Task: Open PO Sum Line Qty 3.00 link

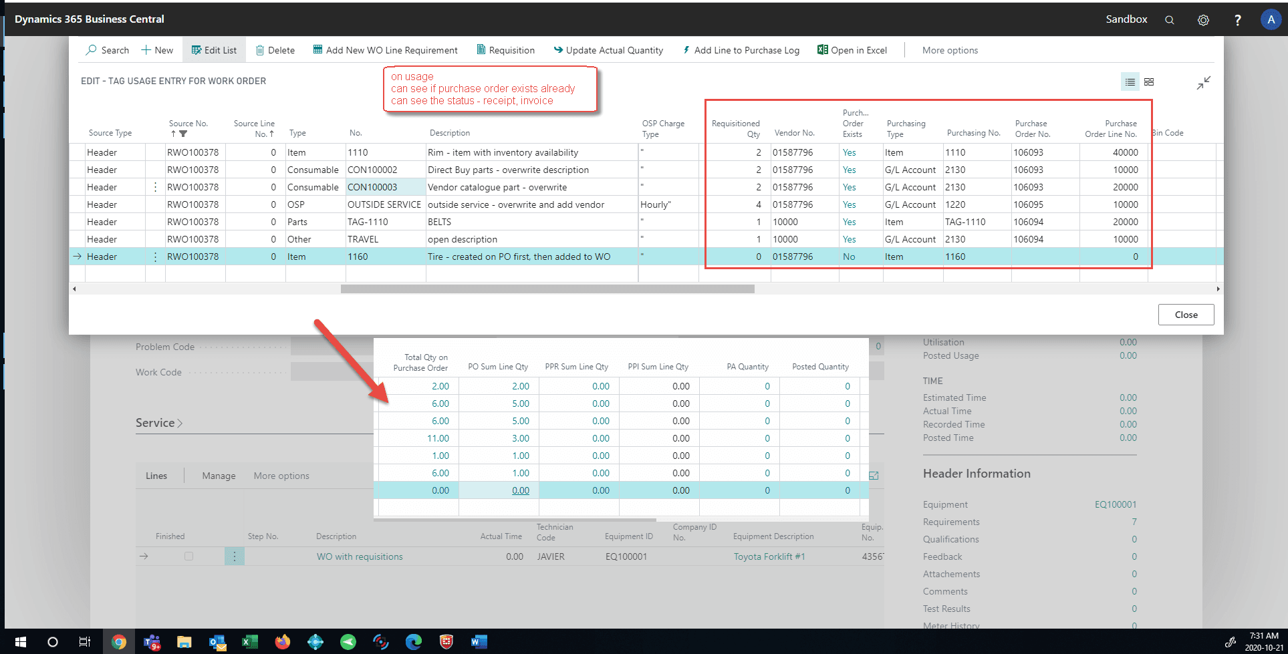Action: pos(520,438)
